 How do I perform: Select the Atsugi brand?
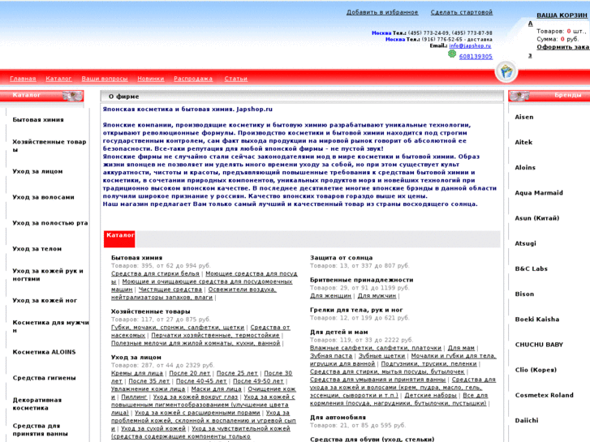coord(525,243)
